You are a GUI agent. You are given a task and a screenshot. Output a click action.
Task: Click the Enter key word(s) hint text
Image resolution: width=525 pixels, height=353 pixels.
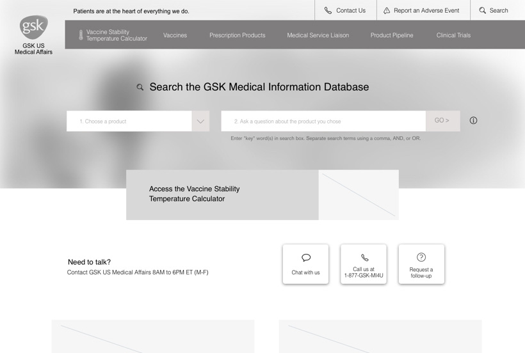click(x=325, y=138)
